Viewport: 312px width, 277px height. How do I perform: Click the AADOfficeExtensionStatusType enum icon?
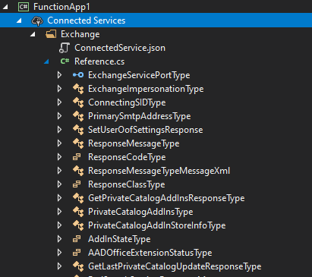tap(77, 253)
